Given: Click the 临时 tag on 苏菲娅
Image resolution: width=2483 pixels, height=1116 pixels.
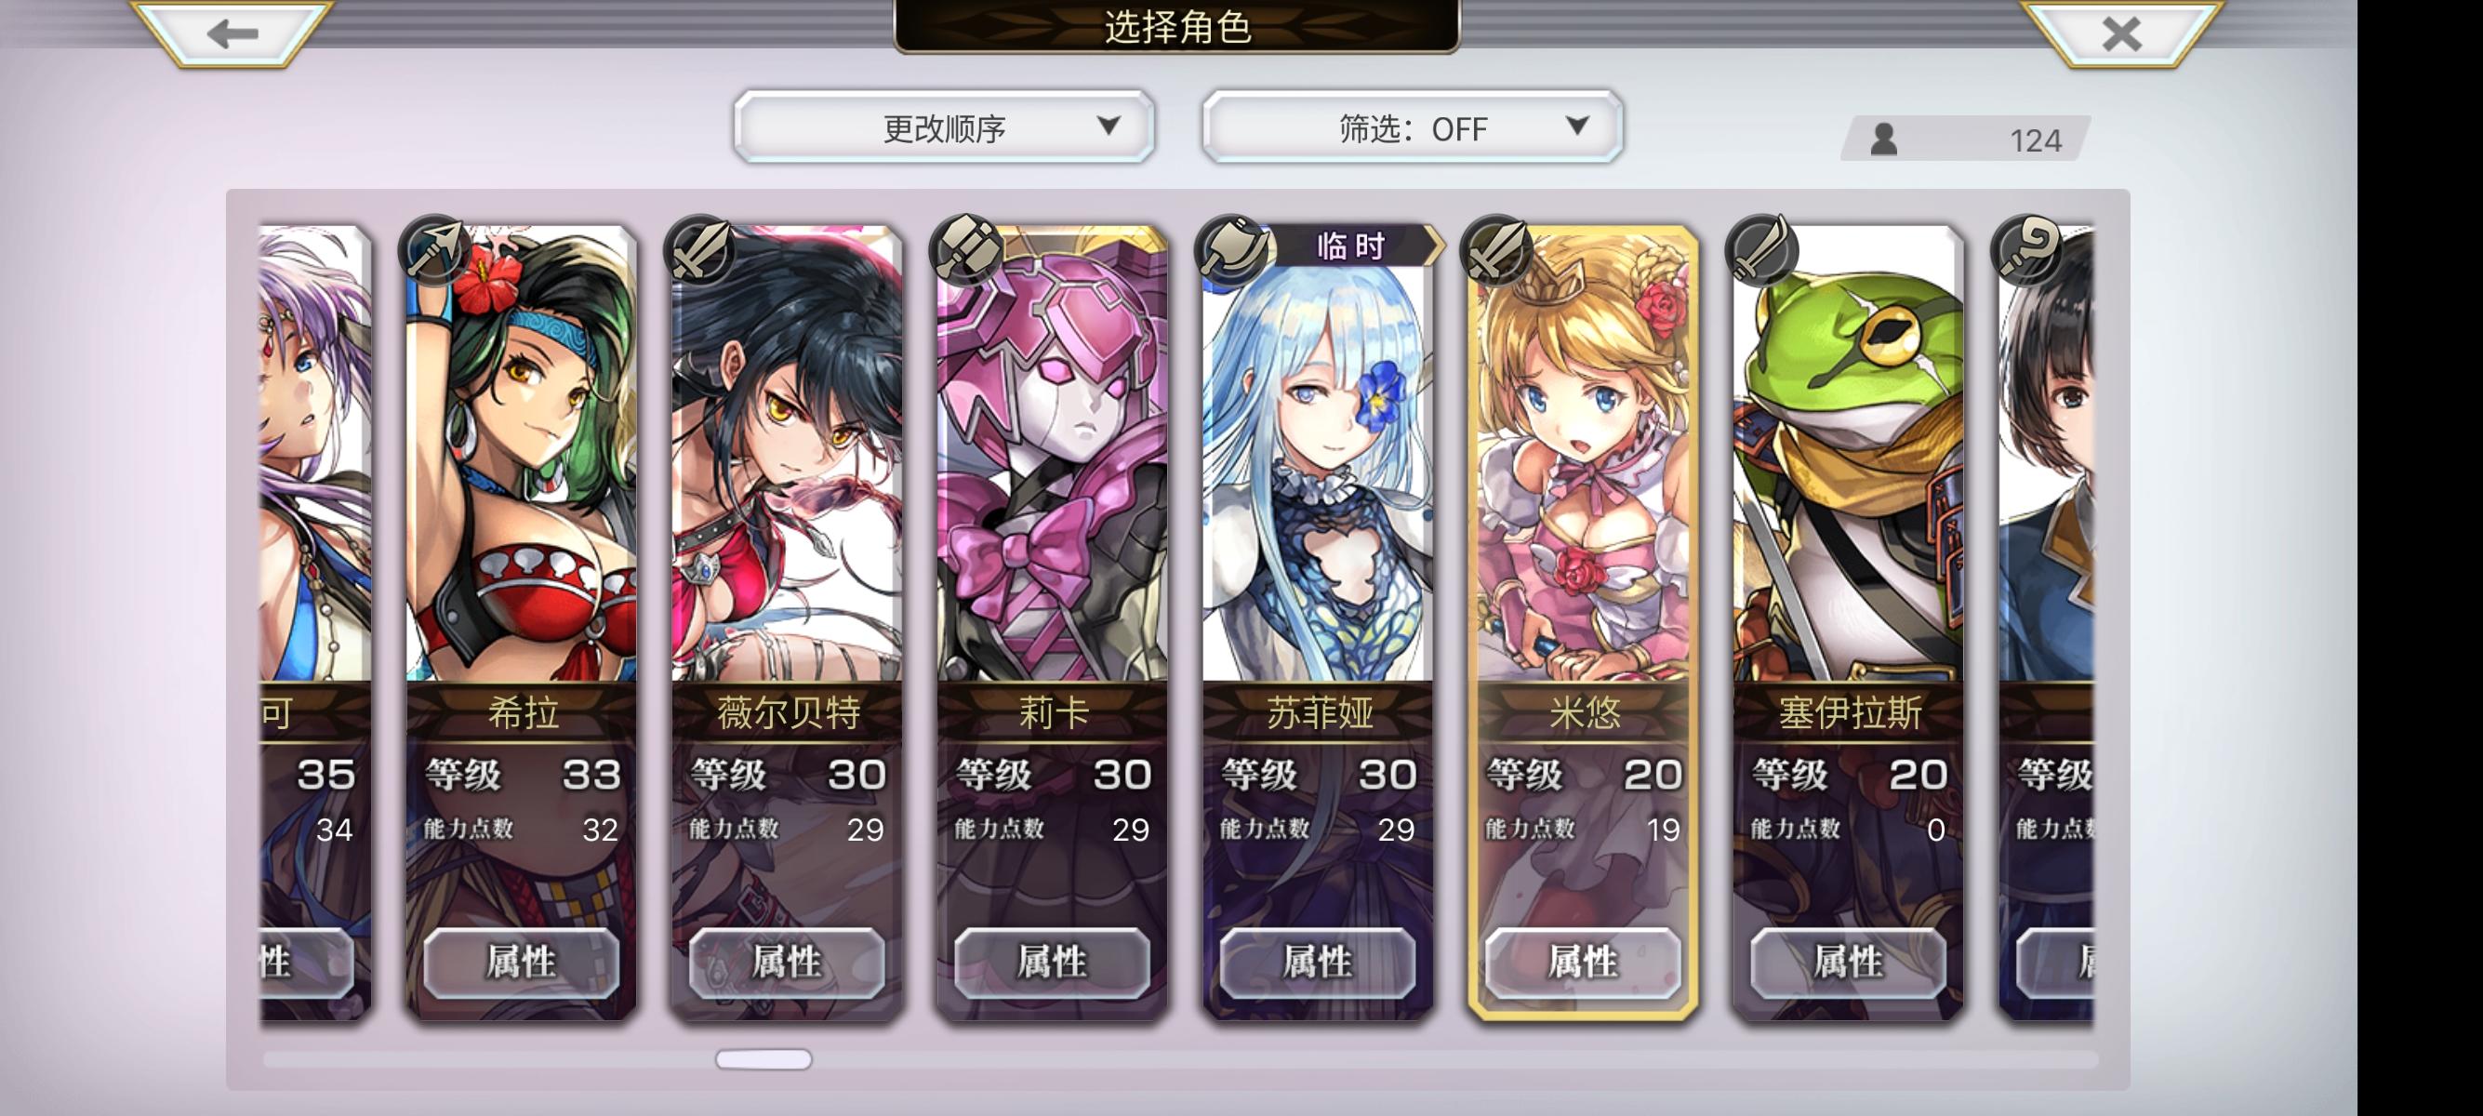Looking at the screenshot, I should coord(1351,246).
